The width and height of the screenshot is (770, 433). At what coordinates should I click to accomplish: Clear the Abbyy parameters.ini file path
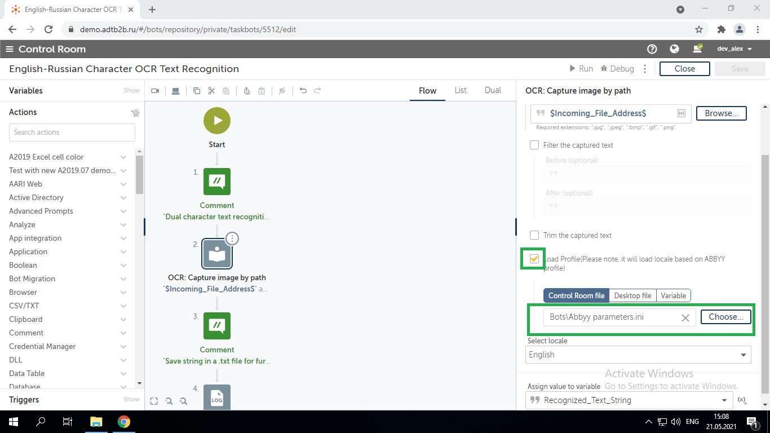coord(685,317)
